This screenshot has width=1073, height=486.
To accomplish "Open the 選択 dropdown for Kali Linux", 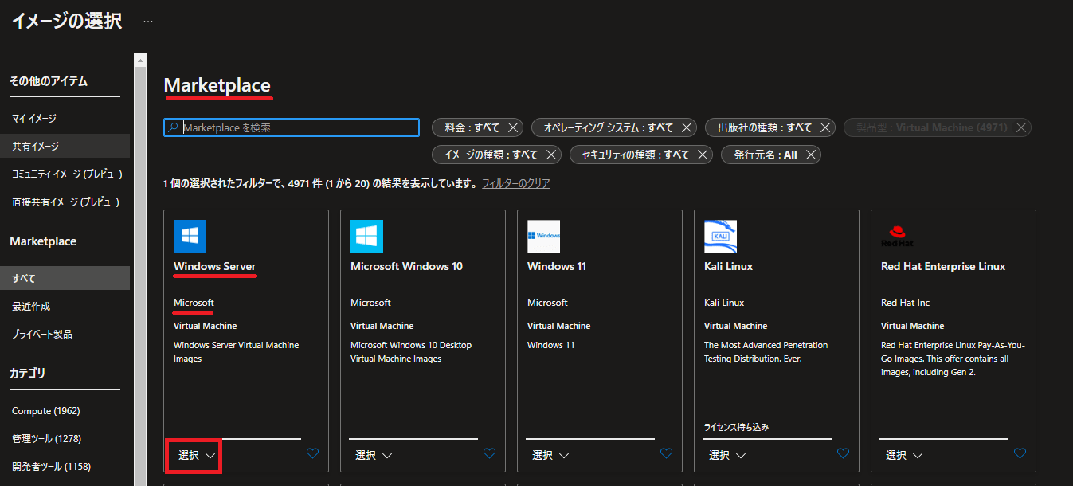I will [727, 455].
